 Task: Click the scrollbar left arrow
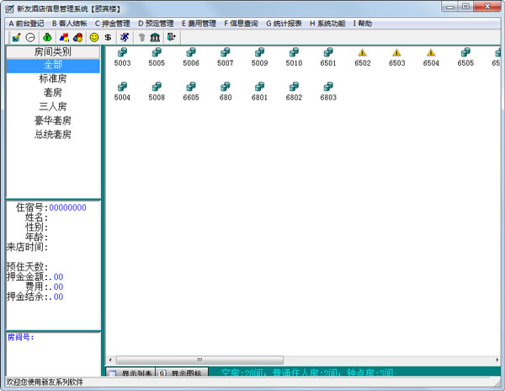[110, 360]
